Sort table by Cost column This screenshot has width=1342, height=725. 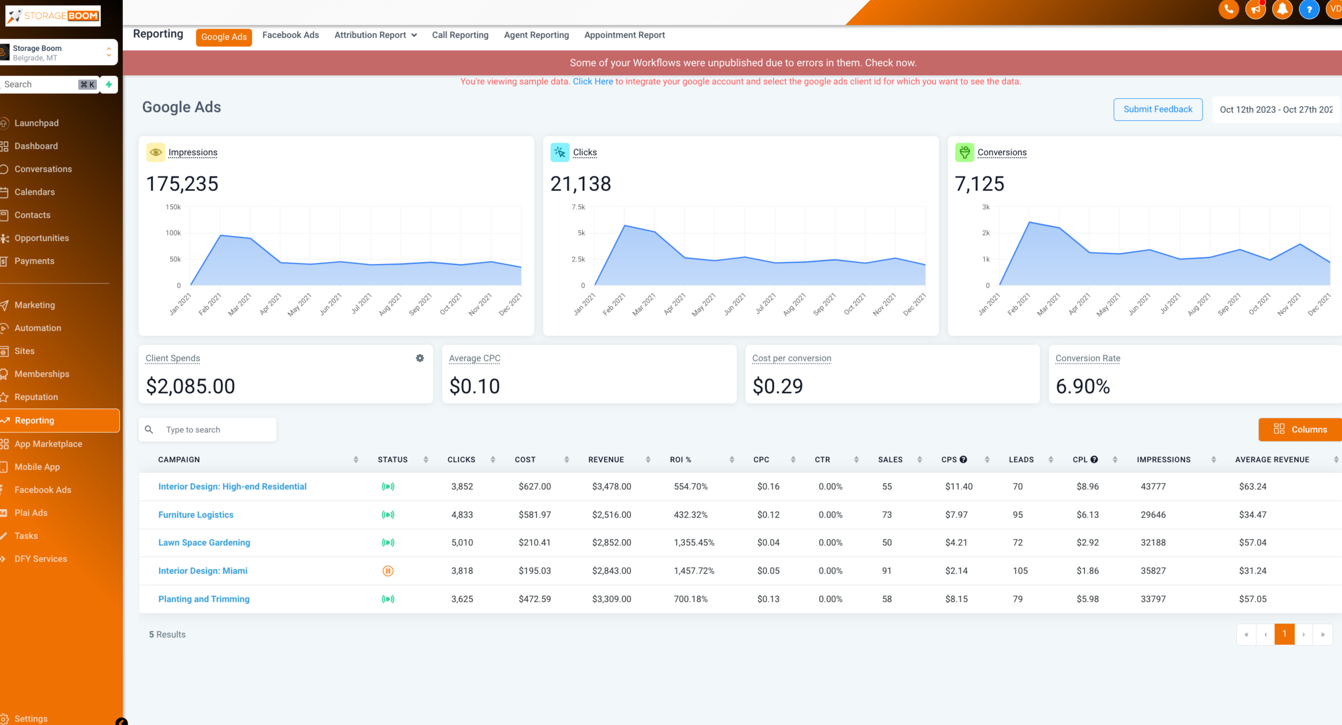tap(566, 459)
